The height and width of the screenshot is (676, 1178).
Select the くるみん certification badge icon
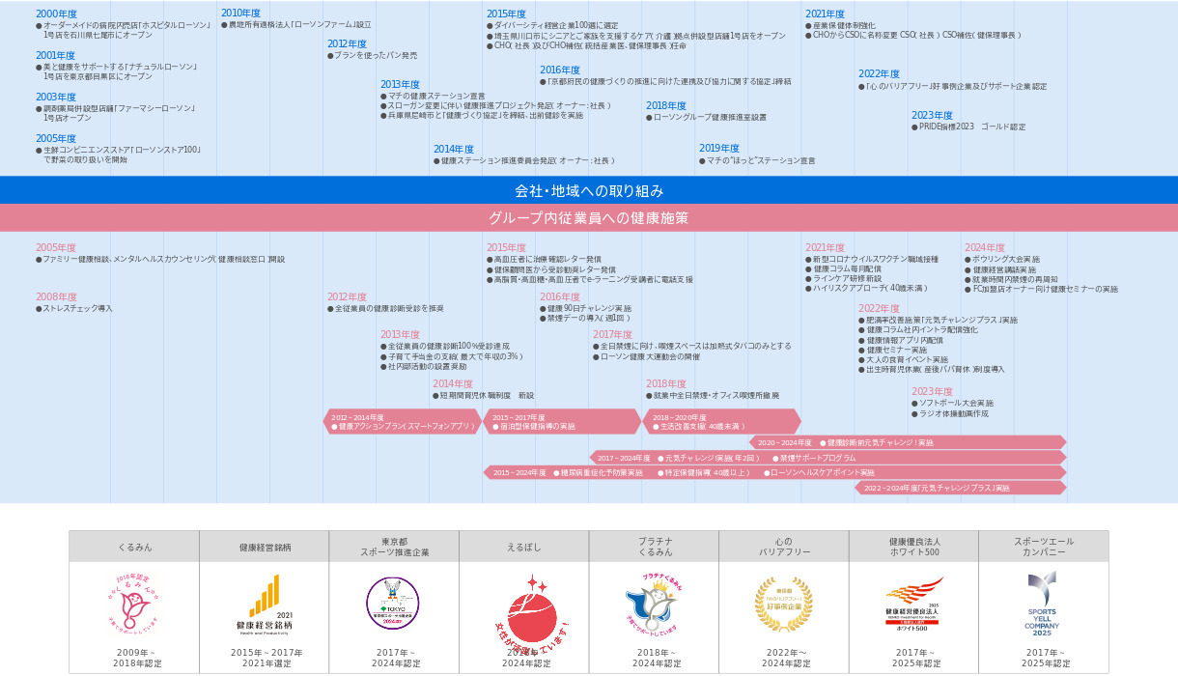coord(134,602)
